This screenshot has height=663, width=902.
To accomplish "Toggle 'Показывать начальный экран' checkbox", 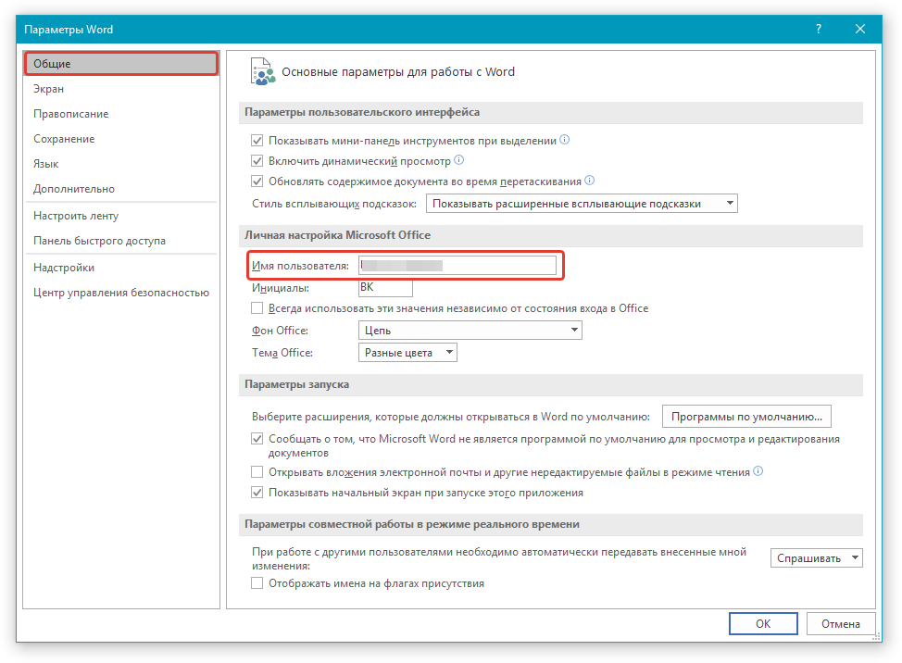I will pos(257,494).
